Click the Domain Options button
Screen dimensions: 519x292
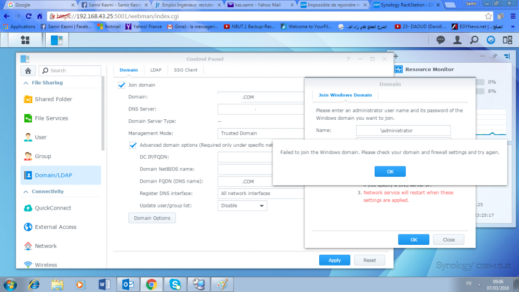click(x=152, y=218)
